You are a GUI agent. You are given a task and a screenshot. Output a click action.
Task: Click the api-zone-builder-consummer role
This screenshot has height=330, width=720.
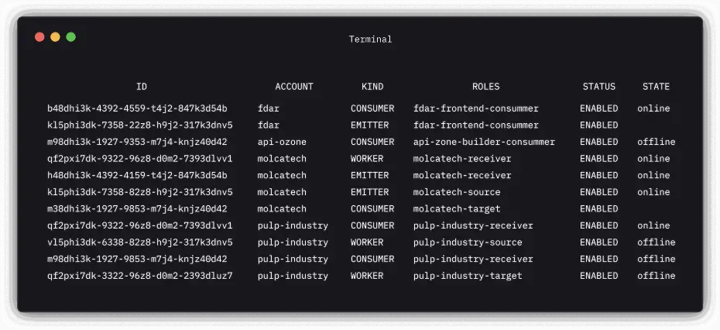(484, 142)
